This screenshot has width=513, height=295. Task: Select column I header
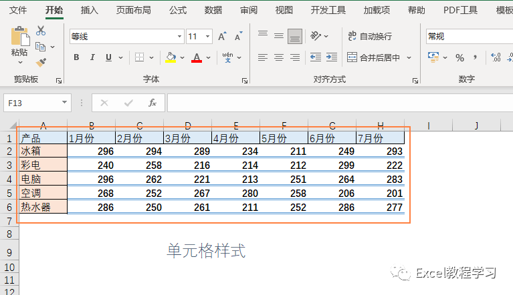click(x=428, y=125)
